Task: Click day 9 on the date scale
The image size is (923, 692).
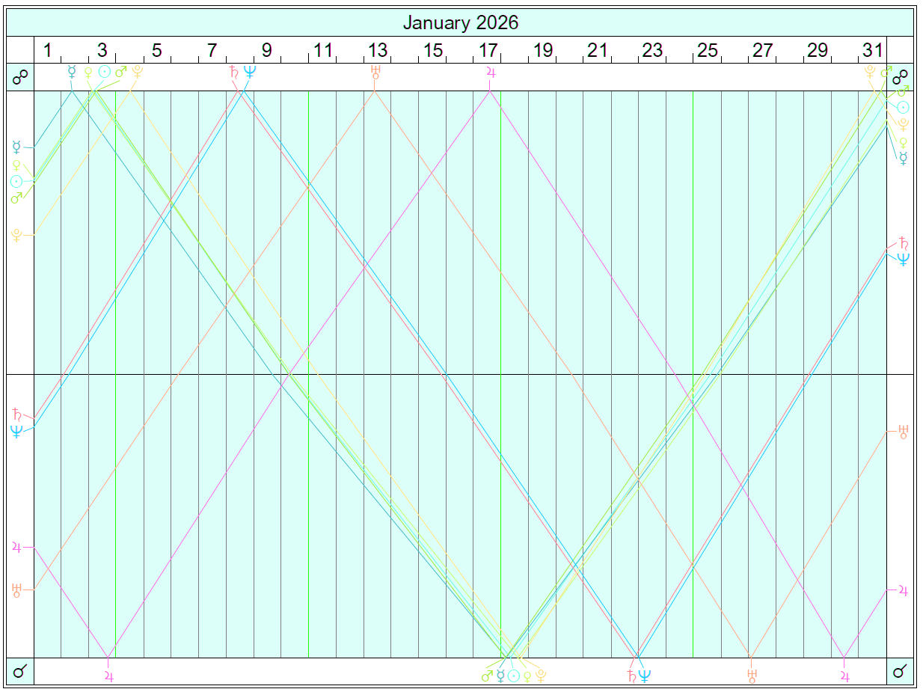Action: [x=267, y=50]
